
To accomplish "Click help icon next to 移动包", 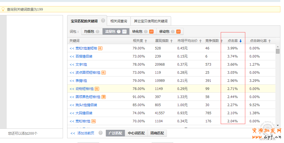I will 173,32.
